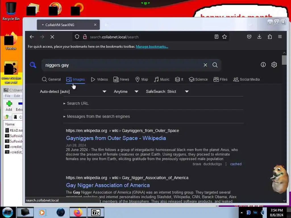Viewport: 291px width, 218px height.
Task: Toggle reader view in address bar
Action: [x=216, y=37]
